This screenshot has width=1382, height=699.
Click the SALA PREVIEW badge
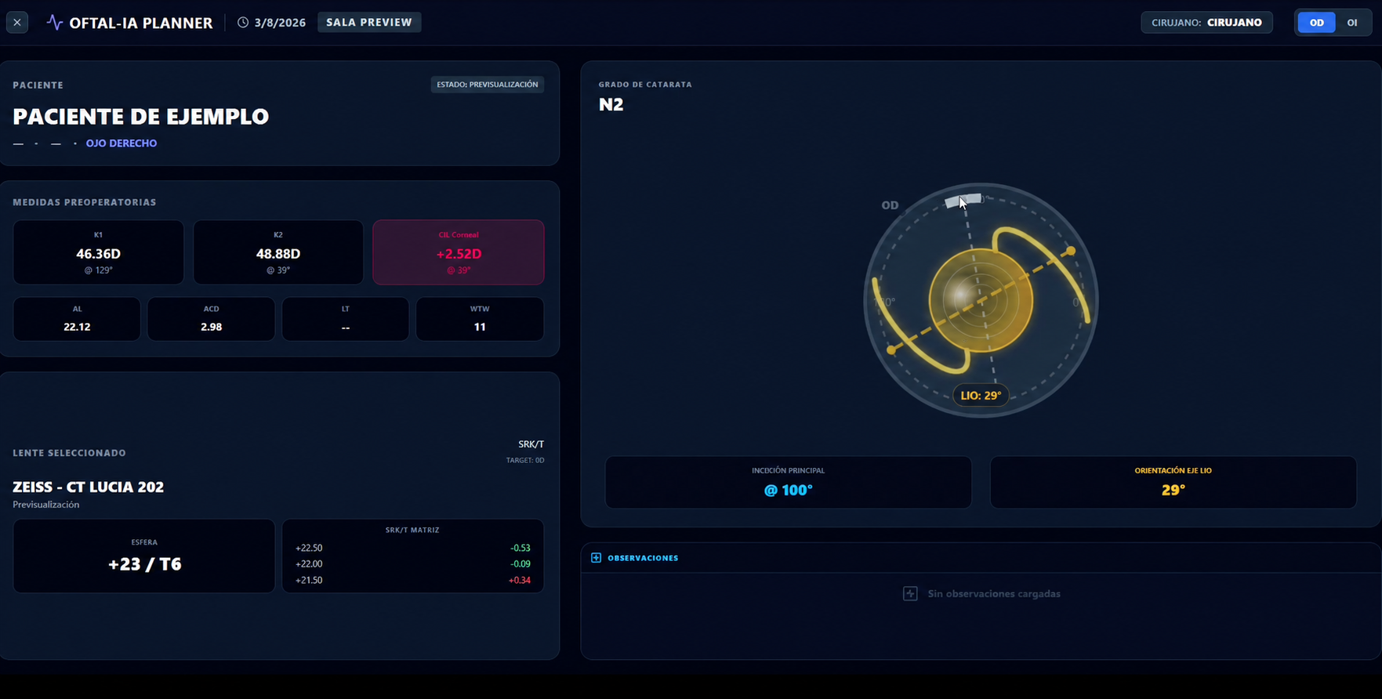369,22
